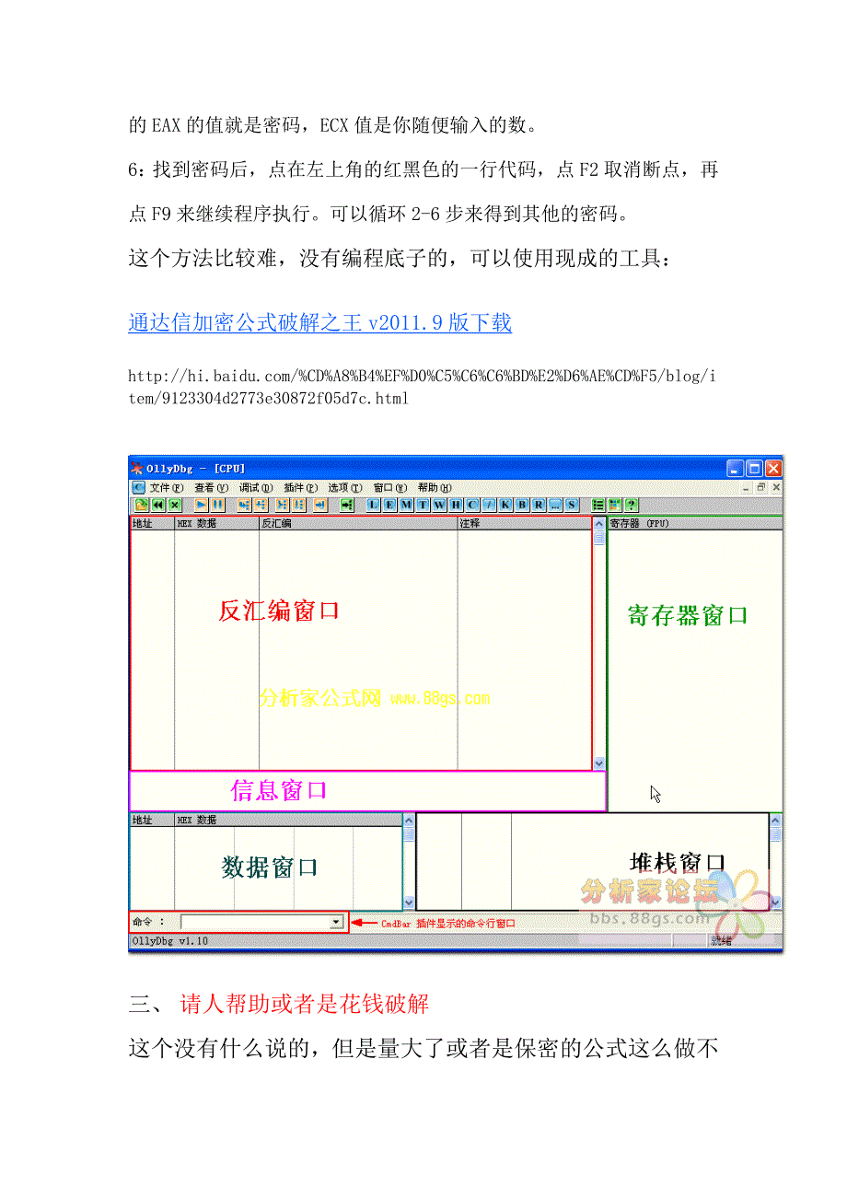The height and width of the screenshot is (1199, 847).
Task: Open Memory map with M button
Action: pyautogui.click(x=406, y=505)
